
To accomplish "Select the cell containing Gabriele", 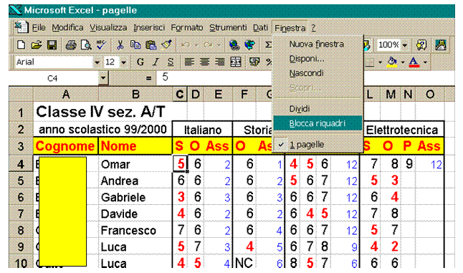I will [135, 197].
